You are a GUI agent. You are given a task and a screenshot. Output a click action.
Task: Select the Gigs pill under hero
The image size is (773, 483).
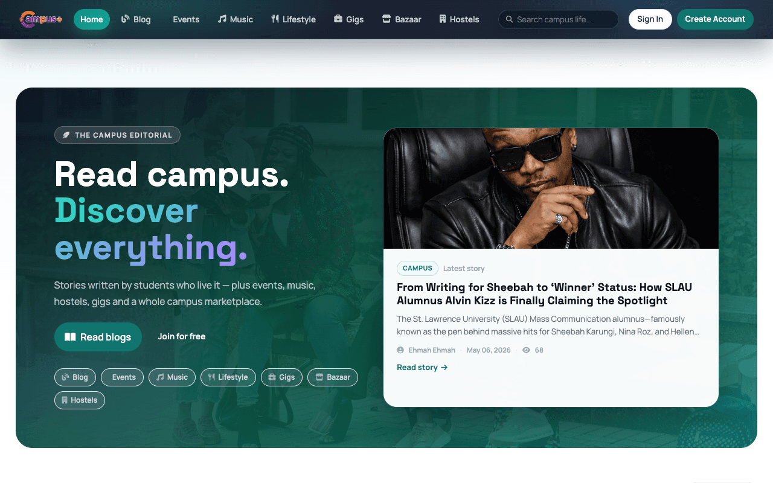tap(281, 377)
